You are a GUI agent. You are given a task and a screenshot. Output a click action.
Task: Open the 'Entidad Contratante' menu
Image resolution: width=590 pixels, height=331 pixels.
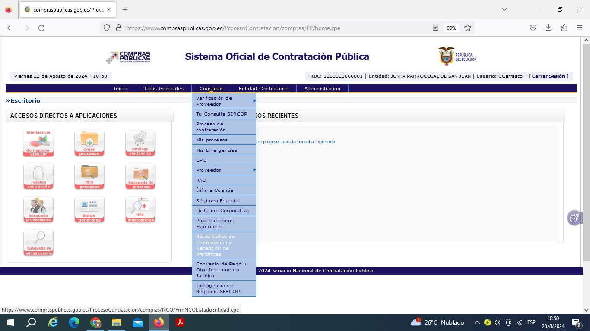pos(263,89)
